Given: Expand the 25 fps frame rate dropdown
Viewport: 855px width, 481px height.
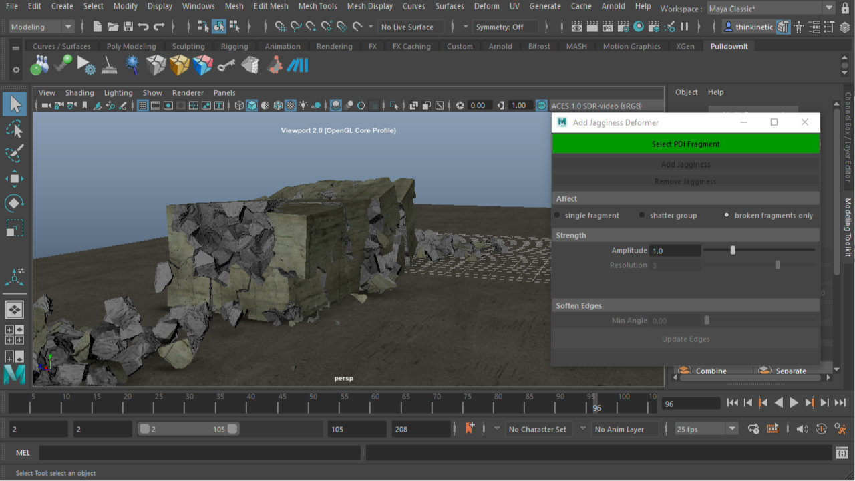Looking at the screenshot, I should pyautogui.click(x=733, y=429).
